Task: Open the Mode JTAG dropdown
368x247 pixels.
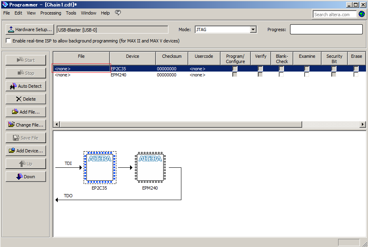Action: pyautogui.click(x=253, y=30)
